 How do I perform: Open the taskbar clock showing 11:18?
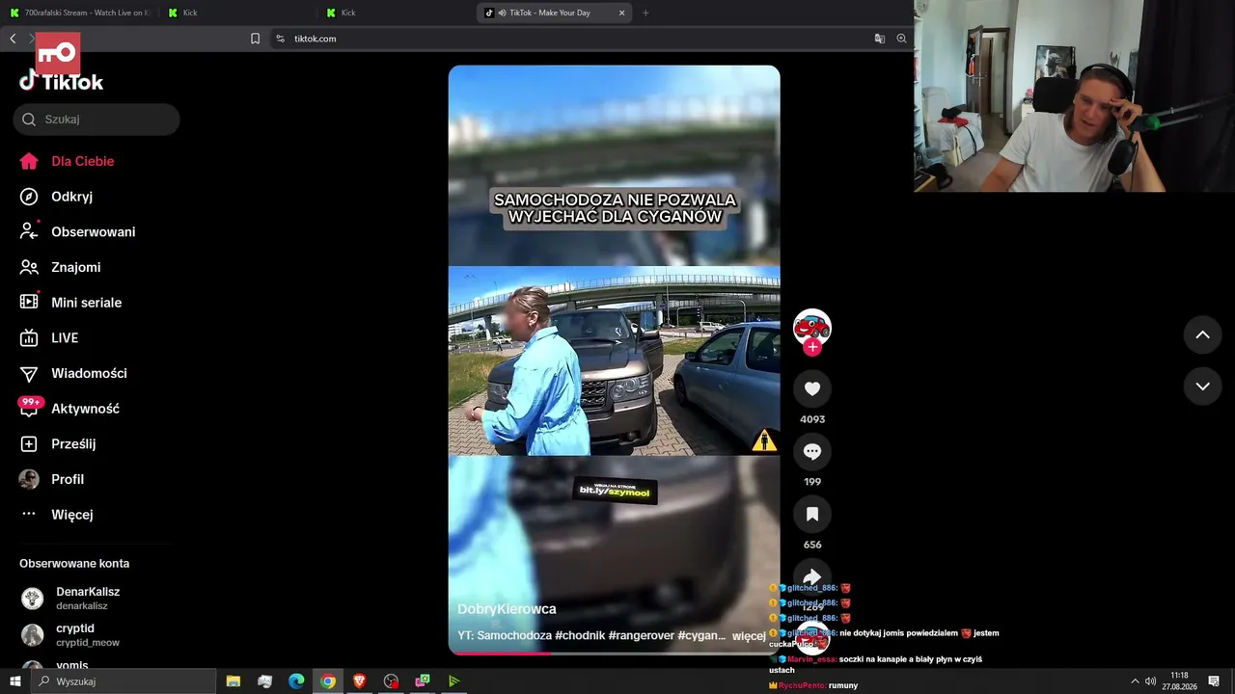pyautogui.click(x=1179, y=681)
